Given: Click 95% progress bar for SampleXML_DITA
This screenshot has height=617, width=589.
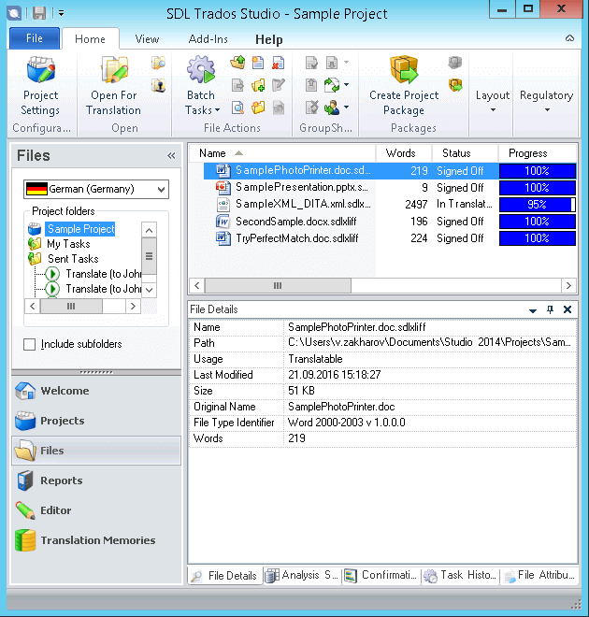Looking at the screenshot, I should click(538, 205).
